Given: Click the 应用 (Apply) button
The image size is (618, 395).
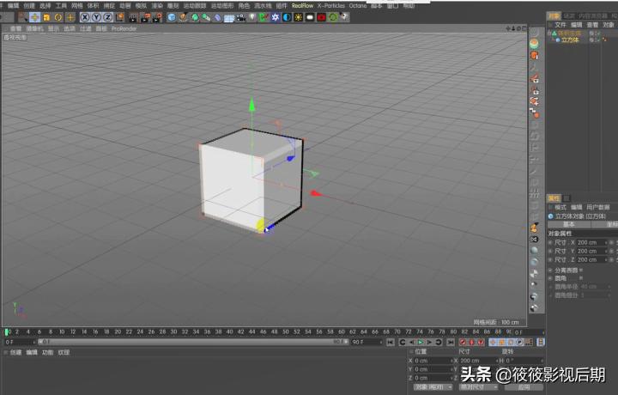Looking at the screenshot, I should pyautogui.click(x=524, y=386).
